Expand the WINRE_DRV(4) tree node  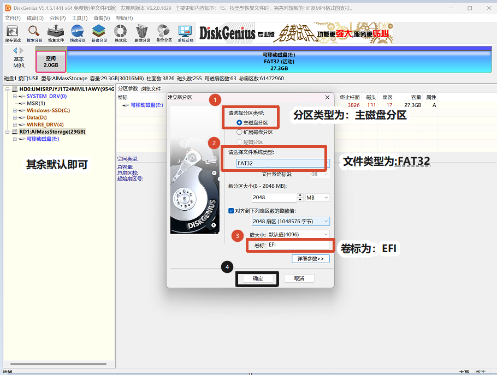[15, 124]
